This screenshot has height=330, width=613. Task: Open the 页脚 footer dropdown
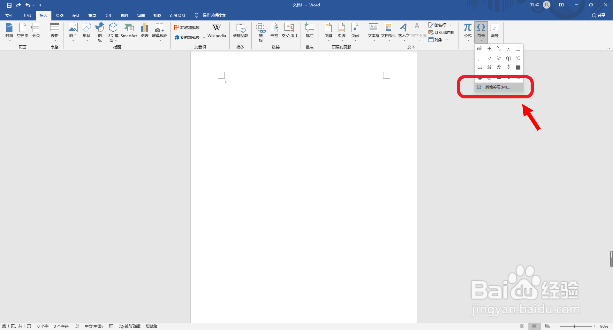click(342, 31)
